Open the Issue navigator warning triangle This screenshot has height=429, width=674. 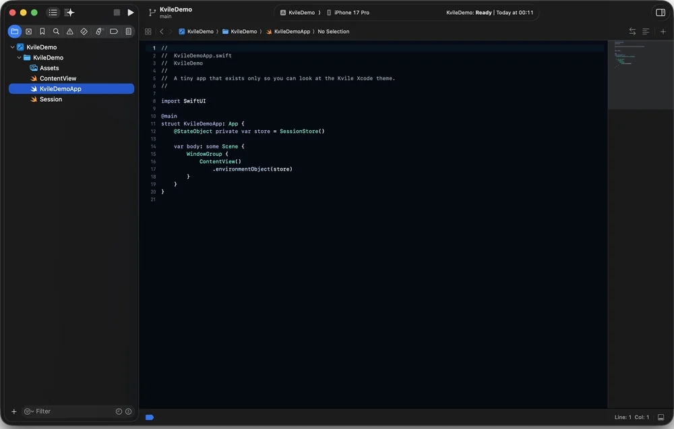click(69, 32)
